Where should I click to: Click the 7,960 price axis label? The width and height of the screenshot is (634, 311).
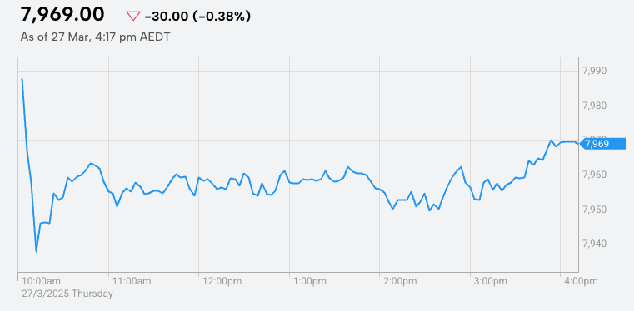[x=594, y=175]
